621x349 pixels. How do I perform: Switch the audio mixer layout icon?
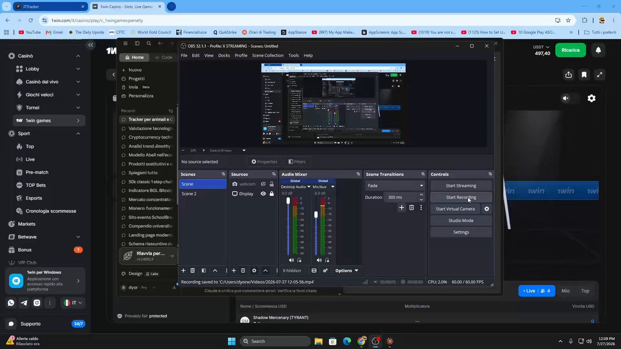pyautogui.click(x=314, y=270)
